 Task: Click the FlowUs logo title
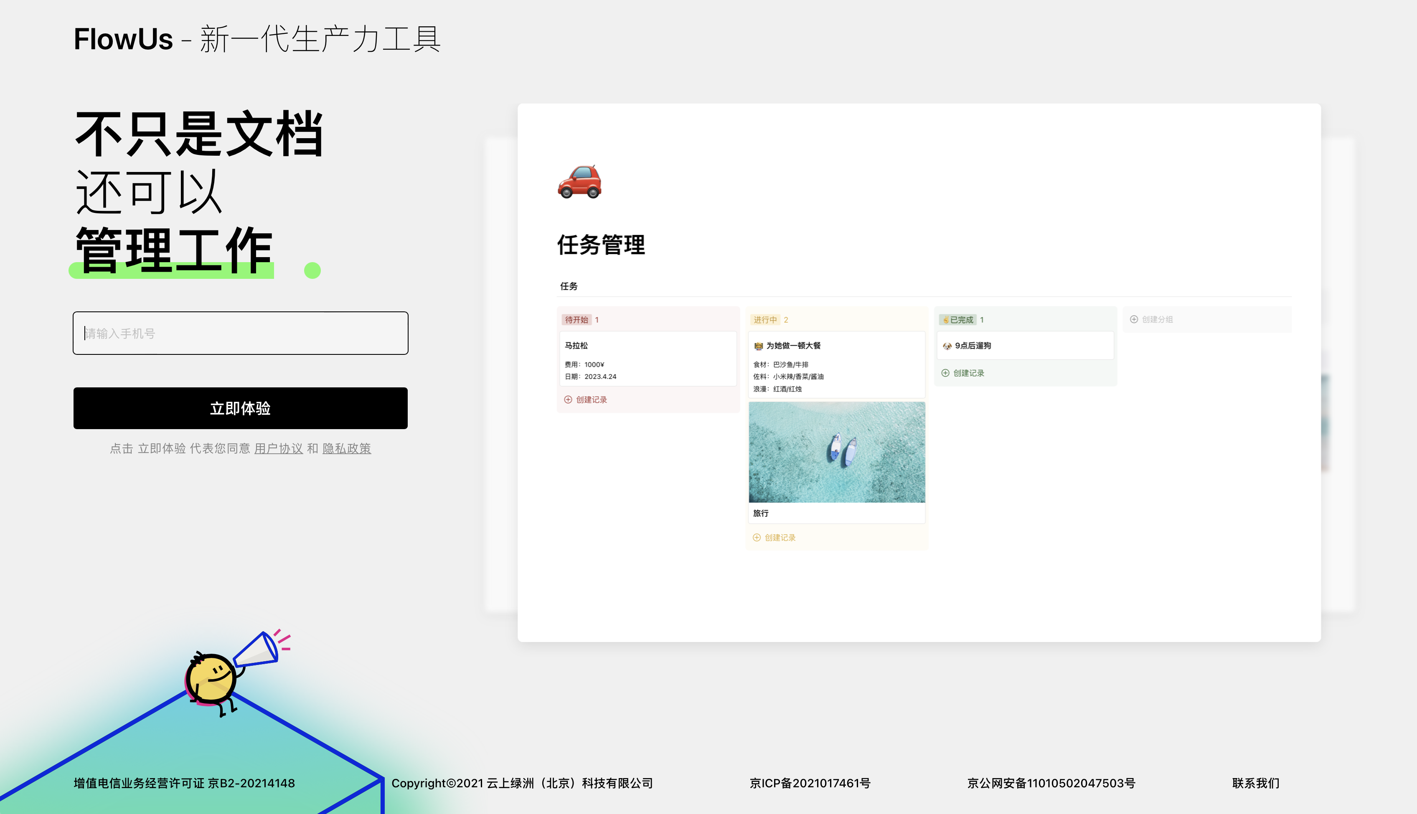pos(124,39)
